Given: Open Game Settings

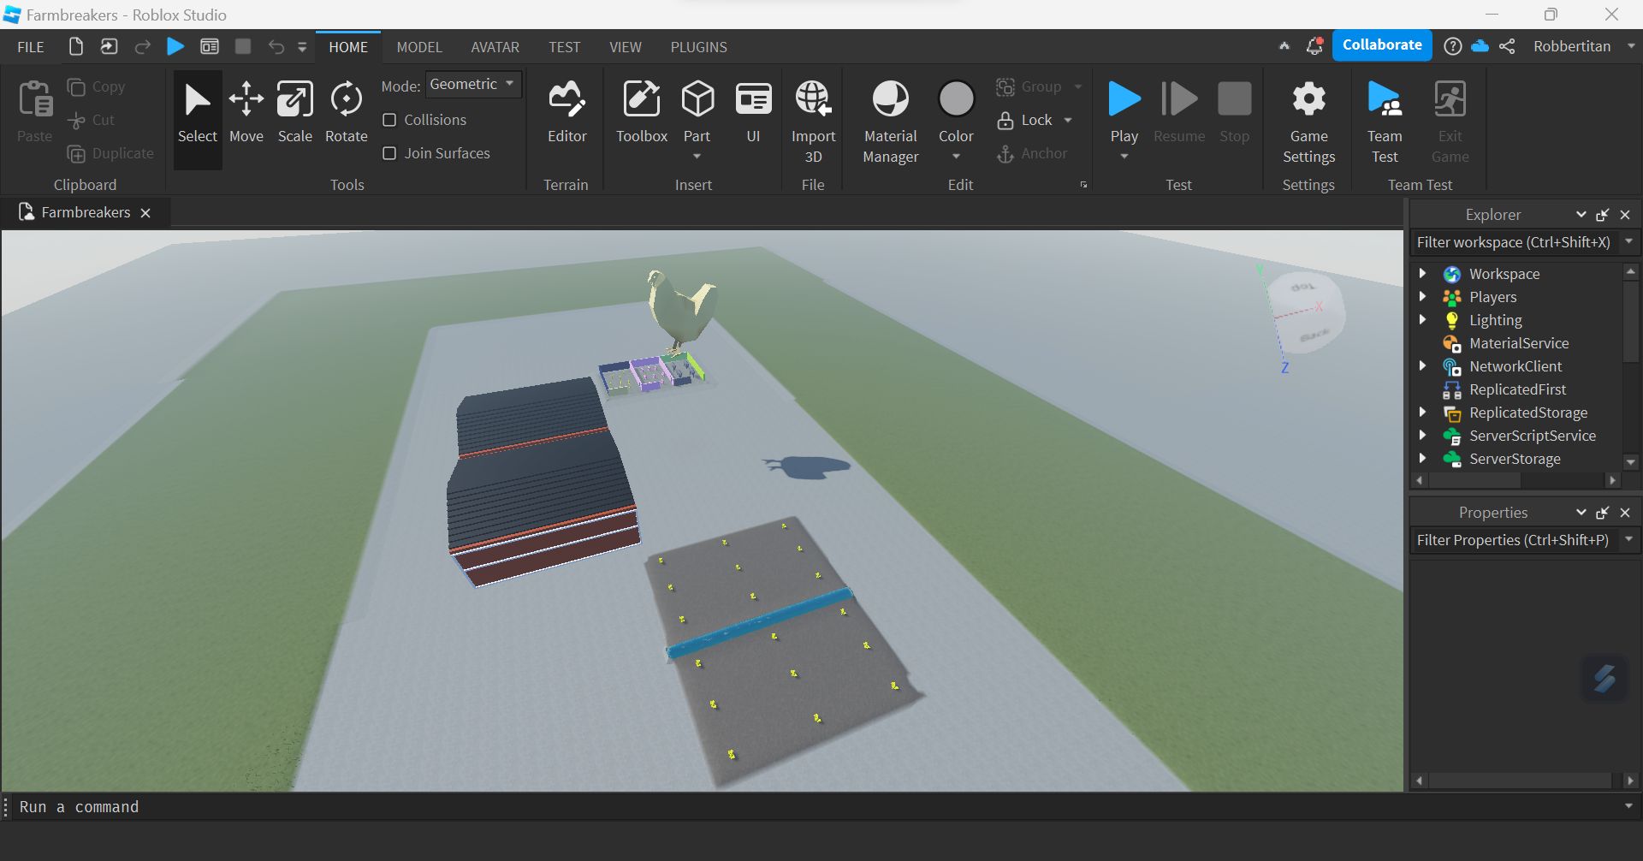Looking at the screenshot, I should [x=1308, y=122].
